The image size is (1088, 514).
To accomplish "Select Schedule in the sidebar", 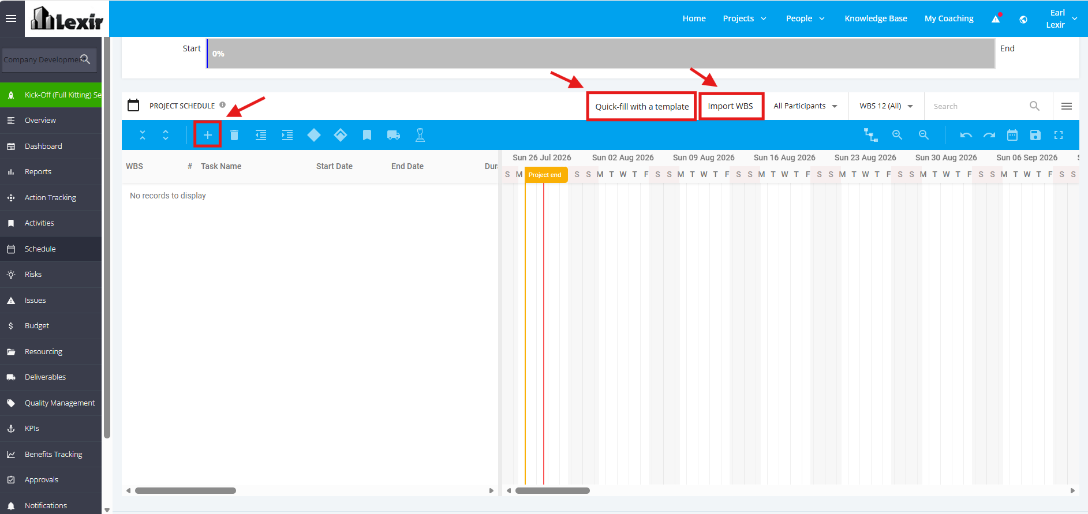I will tap(51, 249).
